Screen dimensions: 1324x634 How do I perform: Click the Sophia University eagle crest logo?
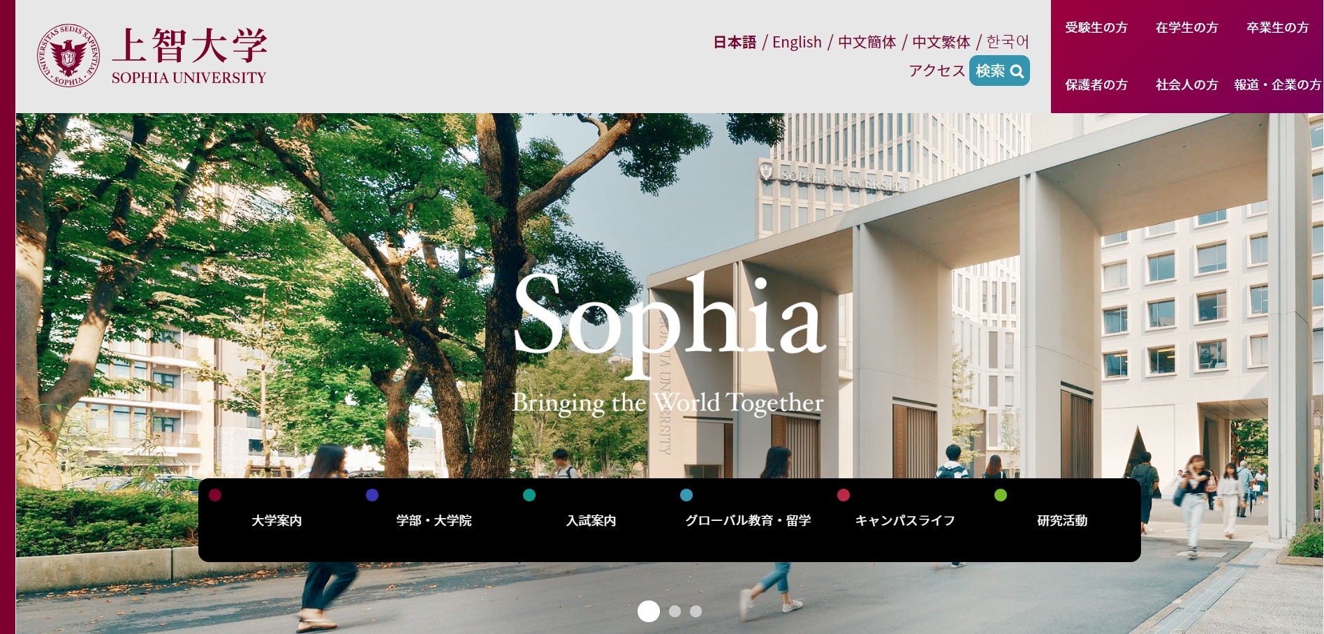(x=68, y=56)
